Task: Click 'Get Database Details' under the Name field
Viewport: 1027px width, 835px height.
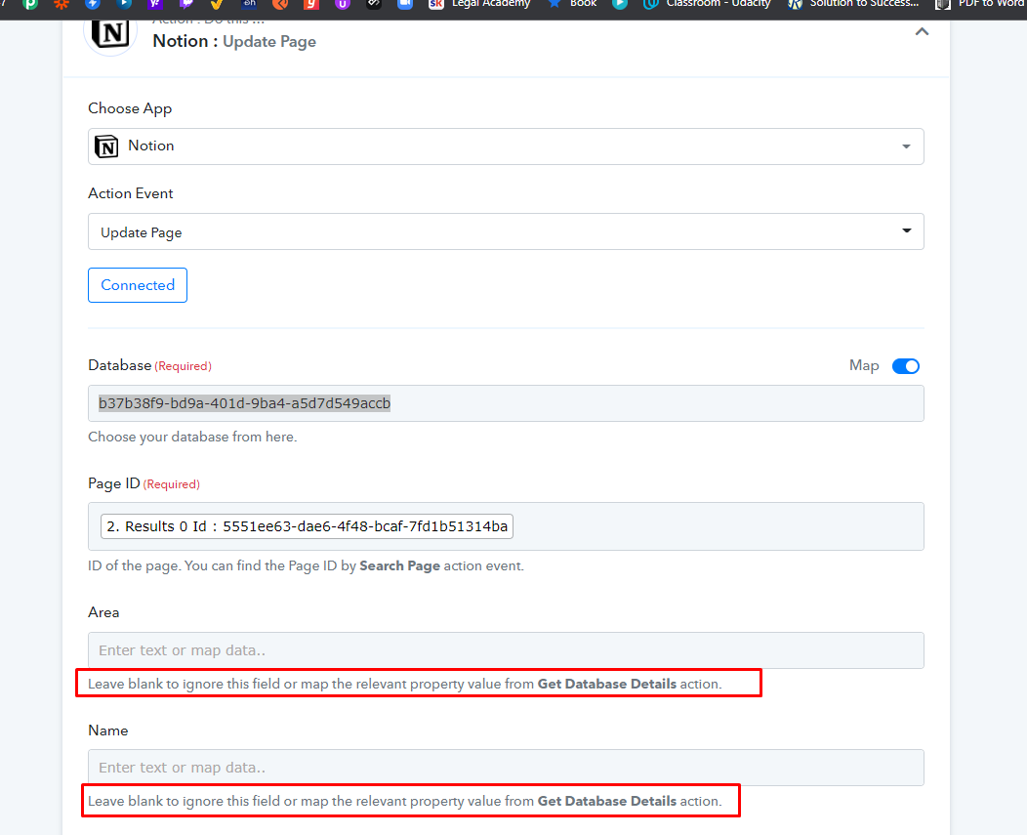Action: click(x=606, y=801)
